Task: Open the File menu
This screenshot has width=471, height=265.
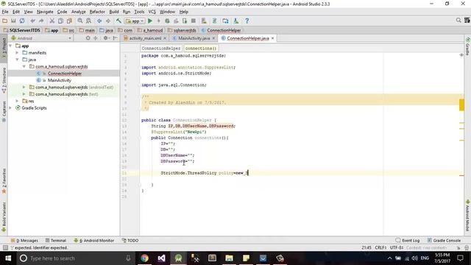Action: pyautogui.click(x=5, y=12)
